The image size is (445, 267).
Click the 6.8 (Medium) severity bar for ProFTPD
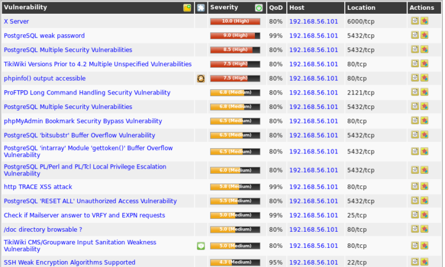coord(235,93)
